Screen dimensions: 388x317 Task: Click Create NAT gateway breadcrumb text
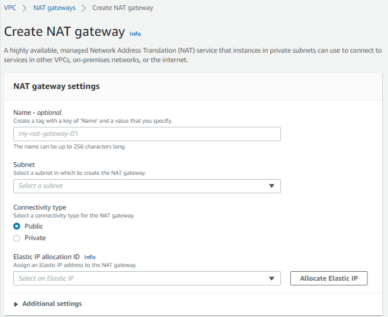click(122, 8)
